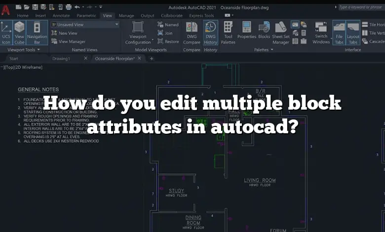385x232 pixels.
Task: Expand the Unsaved View dropdown
Action: [116, 24]
